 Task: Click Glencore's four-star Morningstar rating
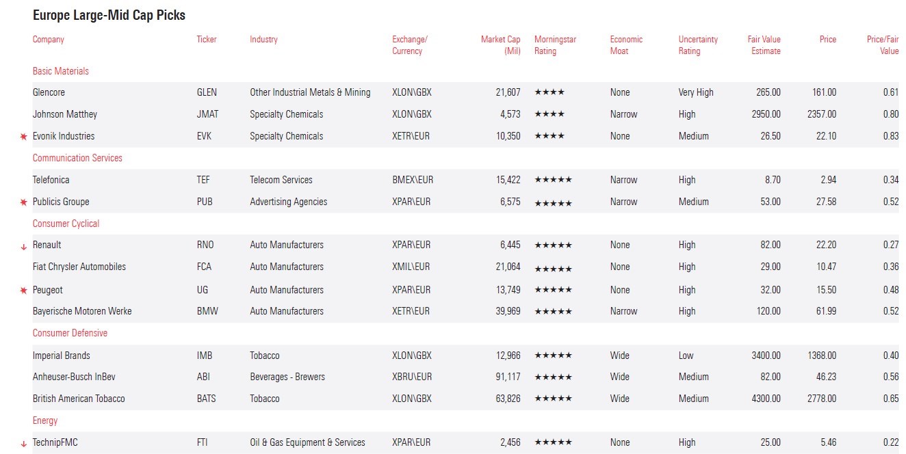[549, 92]
